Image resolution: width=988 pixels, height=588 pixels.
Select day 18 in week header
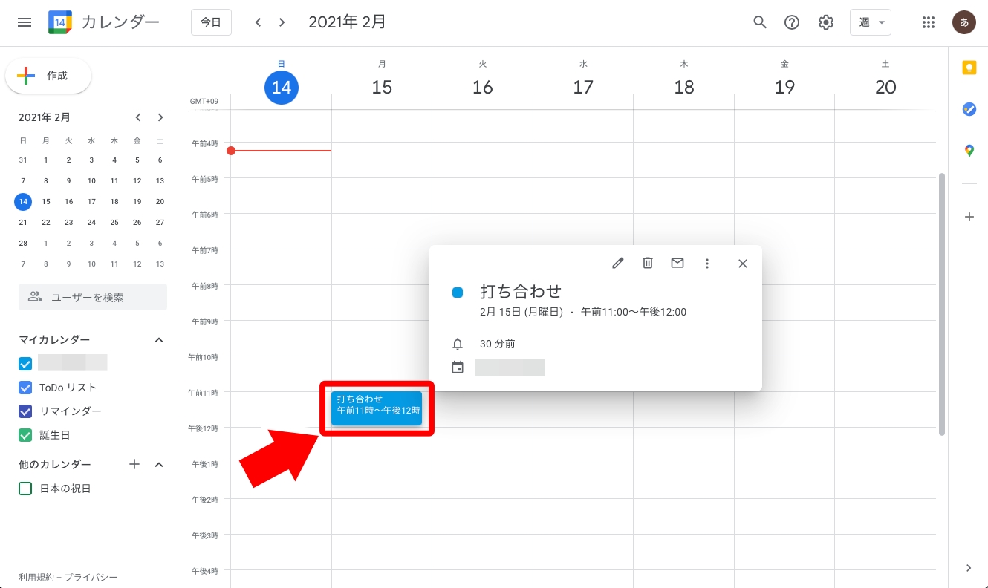684,87
